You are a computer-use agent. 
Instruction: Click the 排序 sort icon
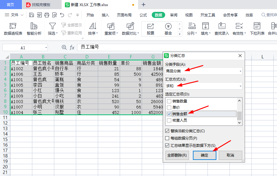[x=93, y=26]
